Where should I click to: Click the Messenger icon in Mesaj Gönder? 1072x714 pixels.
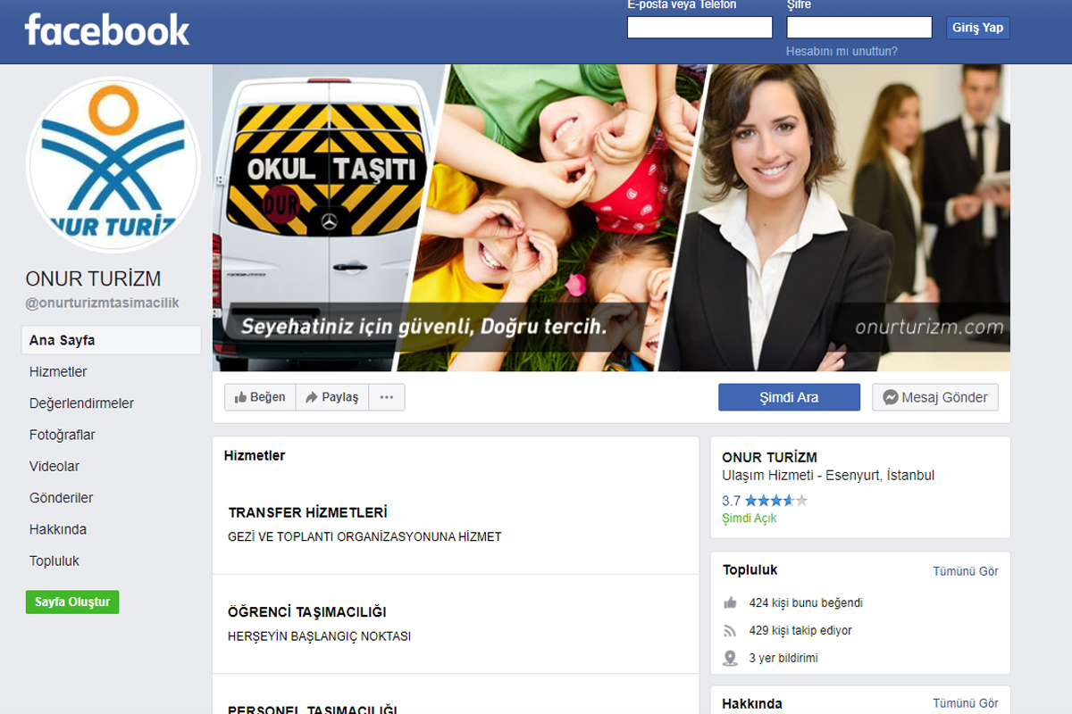point(890,397)
